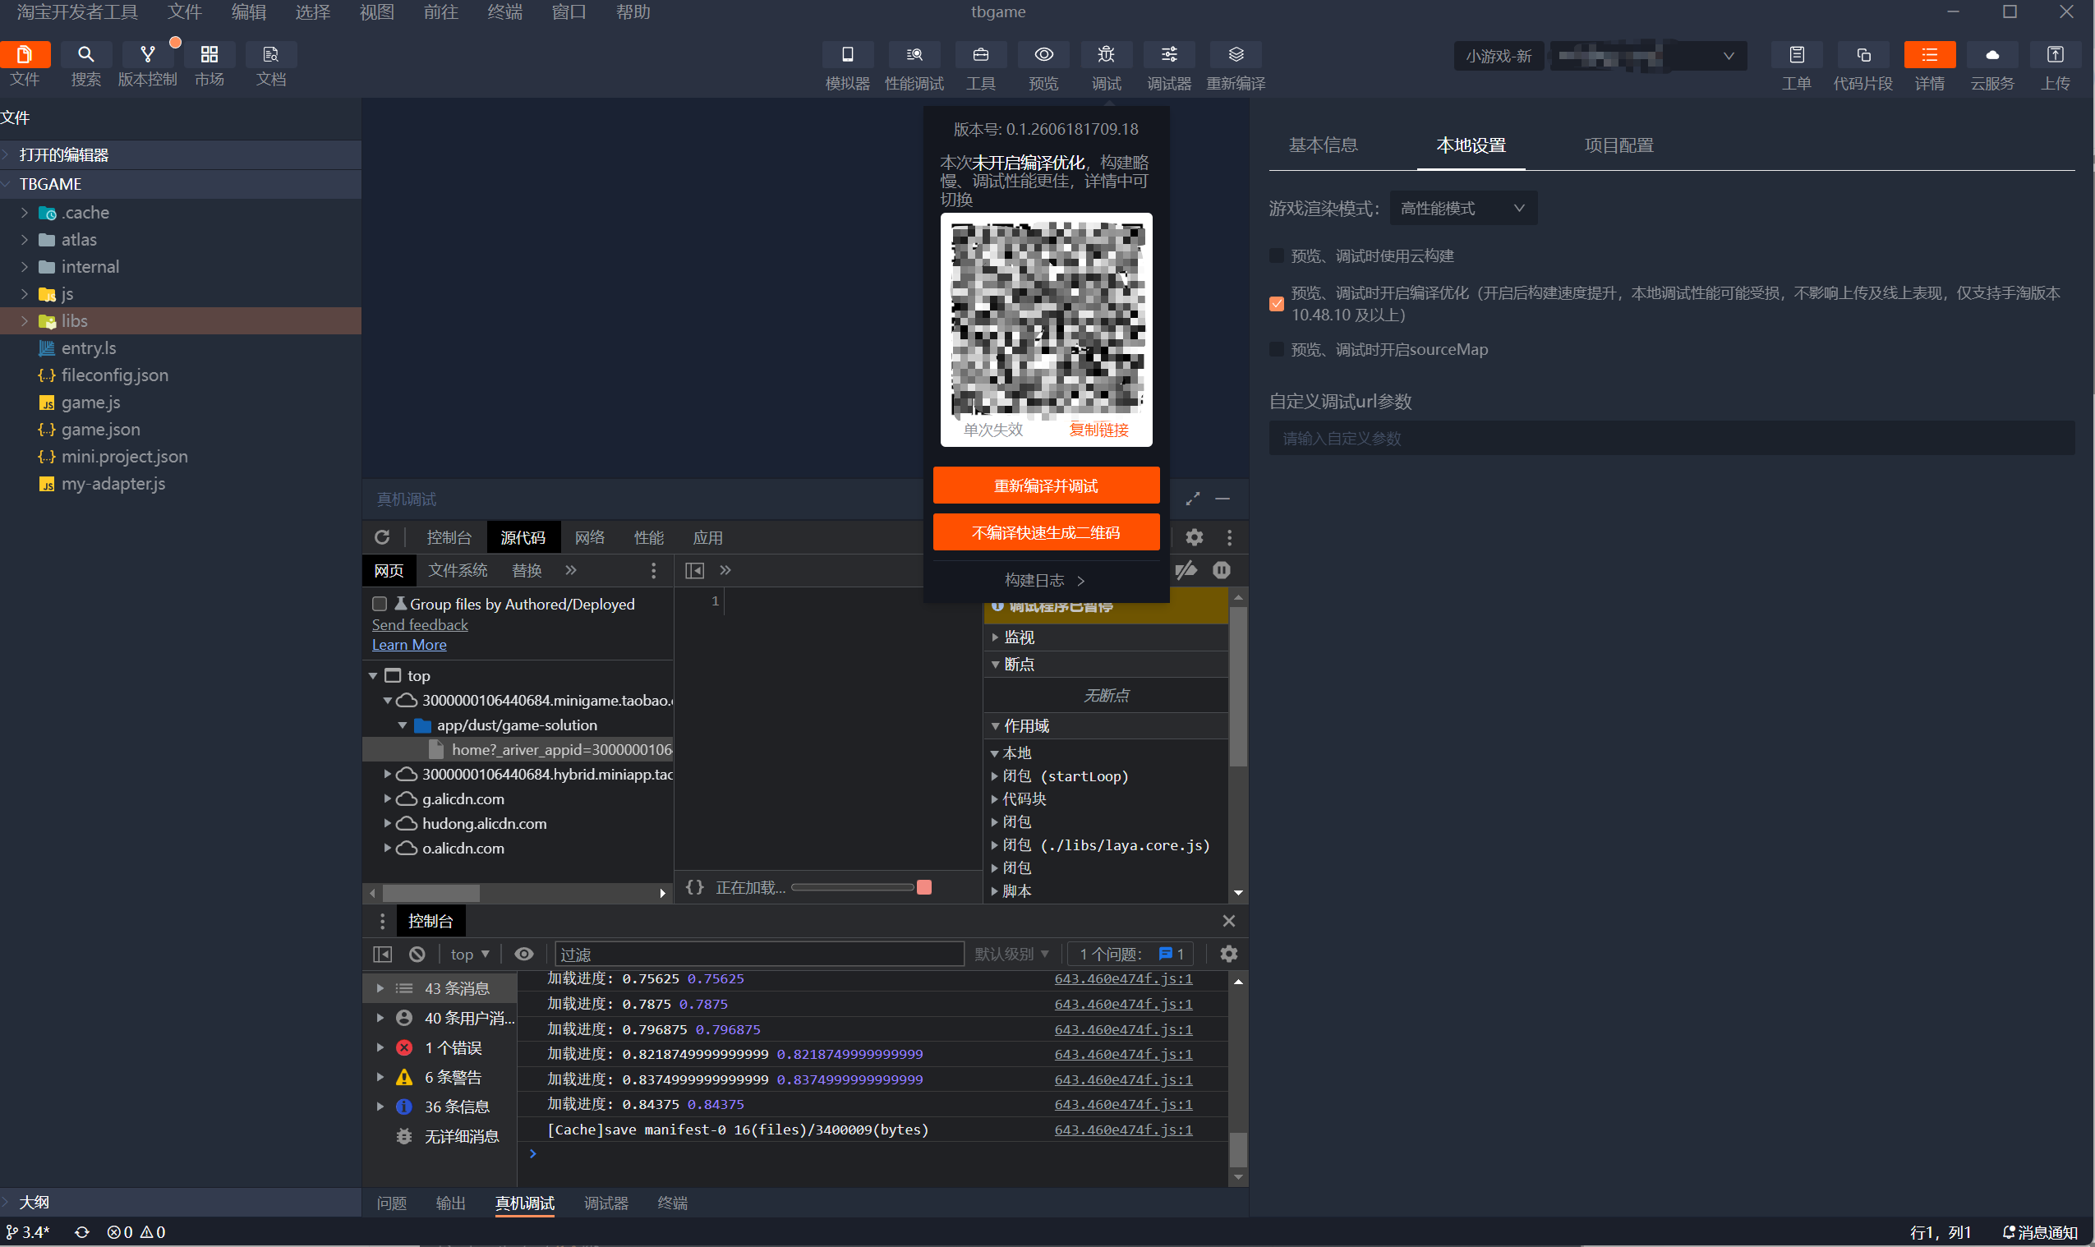Expand the libs folder
This screenshot has width=2095, height=1247.
(x=25, y=322)
